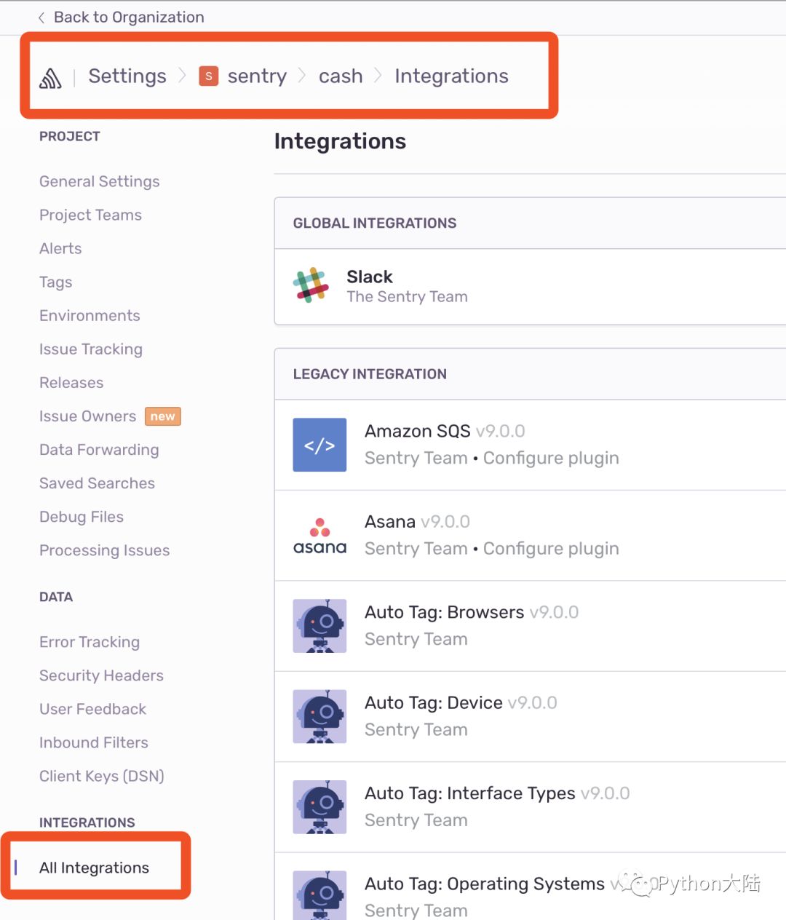The height and width of the screenshot is (920, 786).
Task: Select the sentry organization breadcrumb
Action: pos(257,76)
